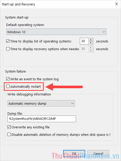The height and width of the screenshot is (161, 121).
Task: Increase operating systems list time with up arrow
Action: tap(91, 40)
